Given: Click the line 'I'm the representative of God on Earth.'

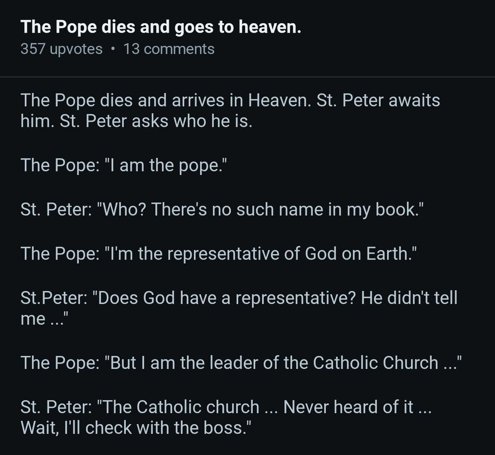Looking at the screenshot, I should point(260,254).
